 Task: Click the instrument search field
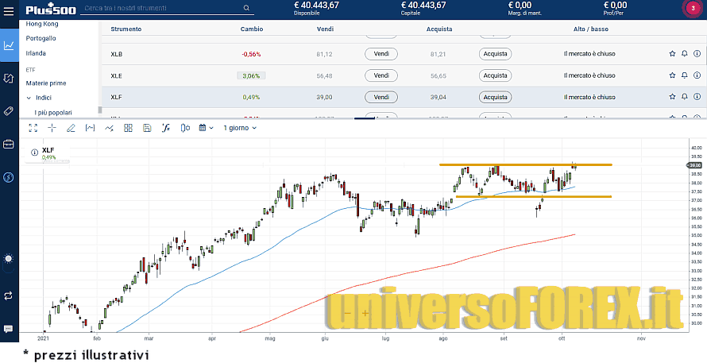tap(167, 9)
